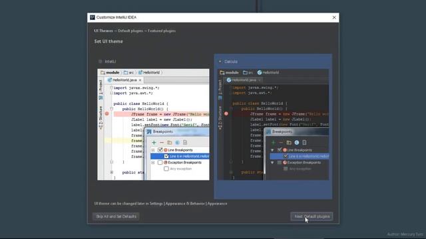The image size is (426, 239).
Task: Click the IntelliJ IDEA logo in title bar
Action: [x=93, y=17]
